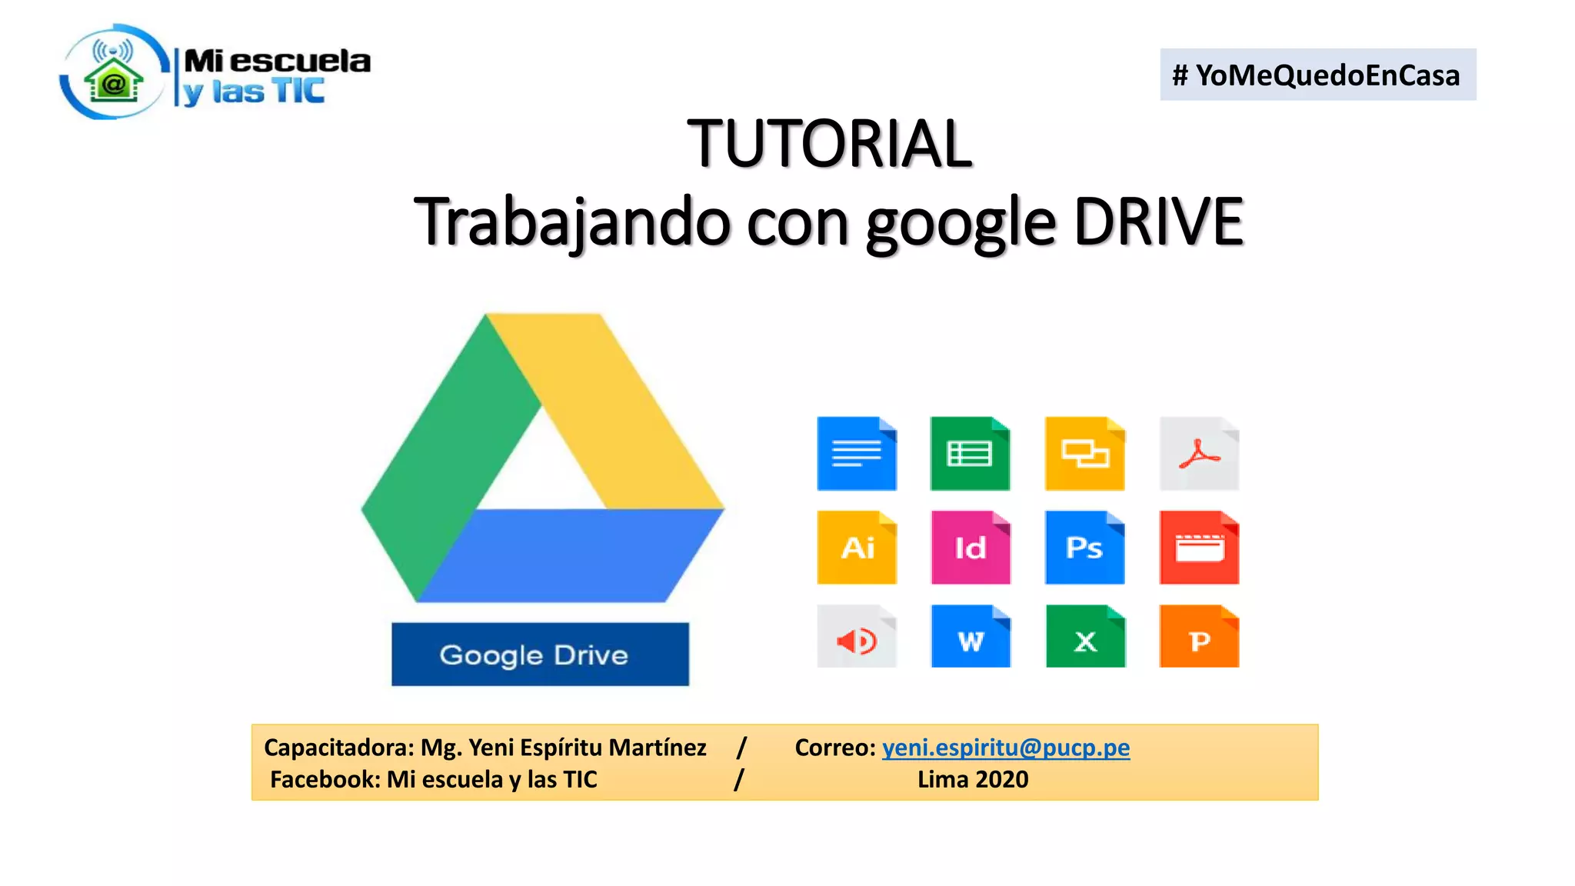Click the blue Google Drive label banner

tap(540, 655)
